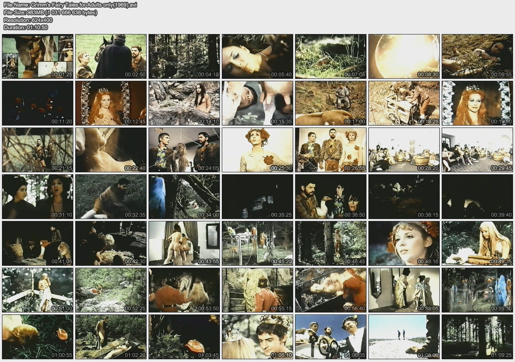Image resolution: width=515 pixels, height=362 pixels.
Task: Open the forest thumbnail at 00:04:15
Action: (184, 56)
